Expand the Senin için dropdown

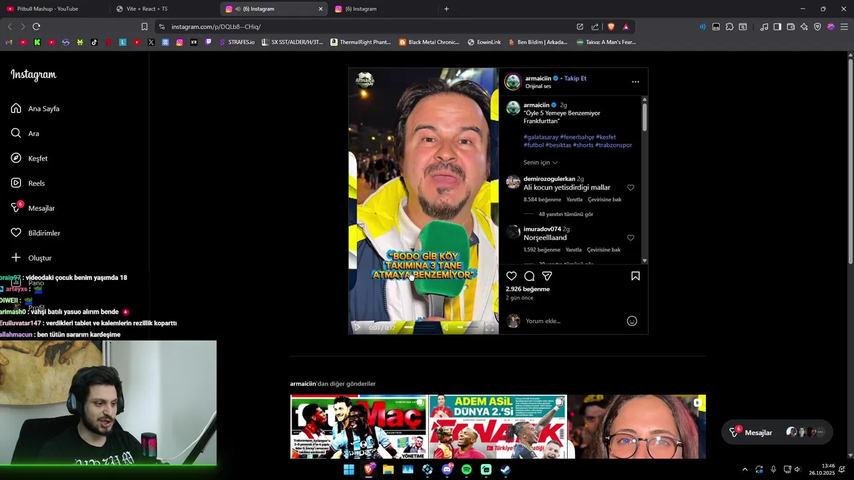pos(540,163)
